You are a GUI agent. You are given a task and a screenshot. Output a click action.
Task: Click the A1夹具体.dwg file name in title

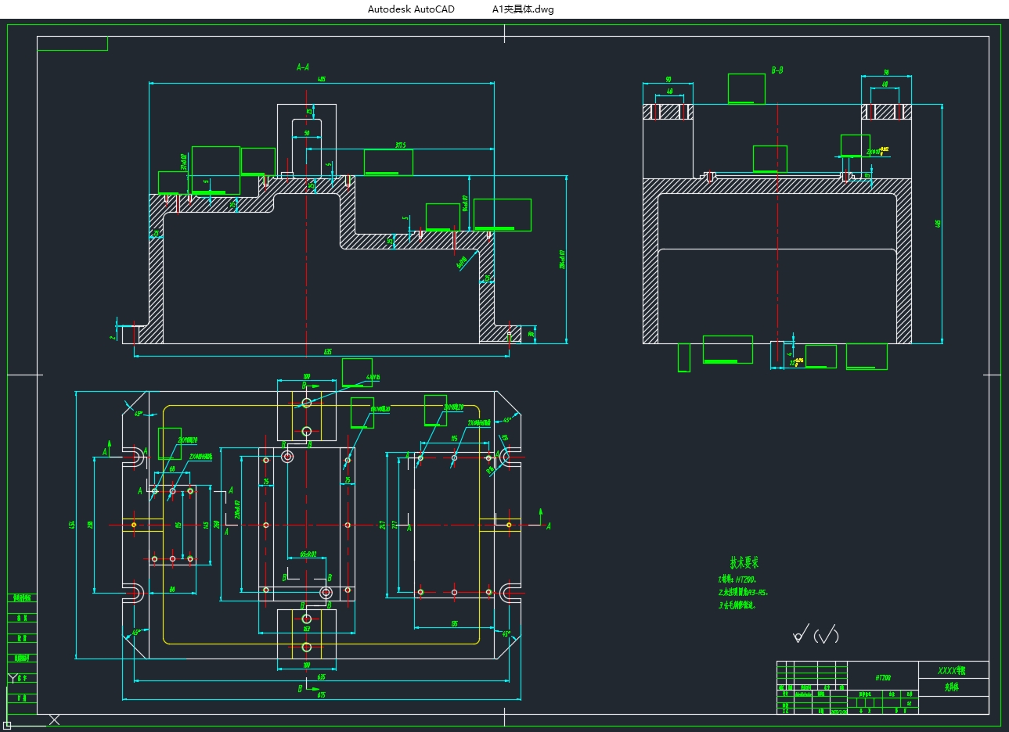coord(523,9)
